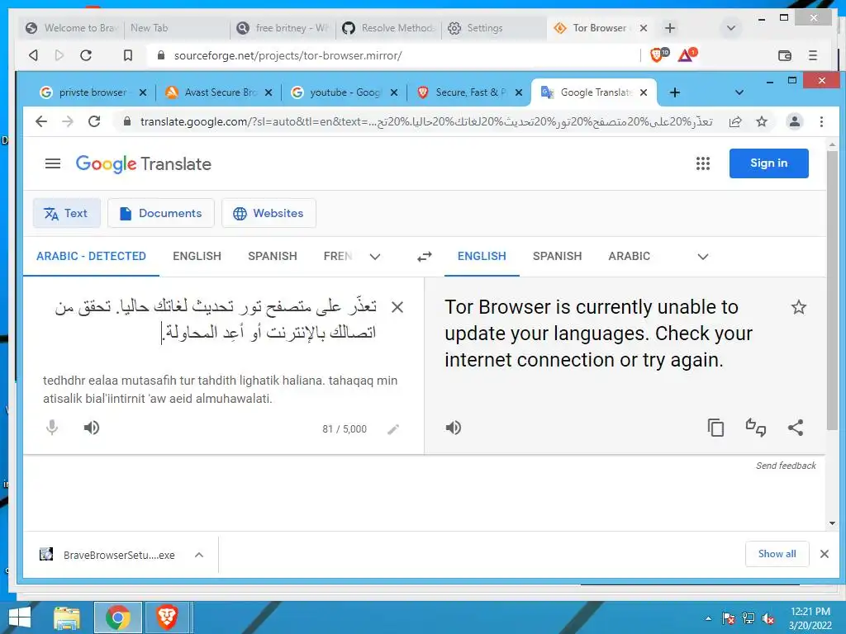Open BraveBrowserSetup.exe download item
This screenshot has height=634, width=846.
107,555
